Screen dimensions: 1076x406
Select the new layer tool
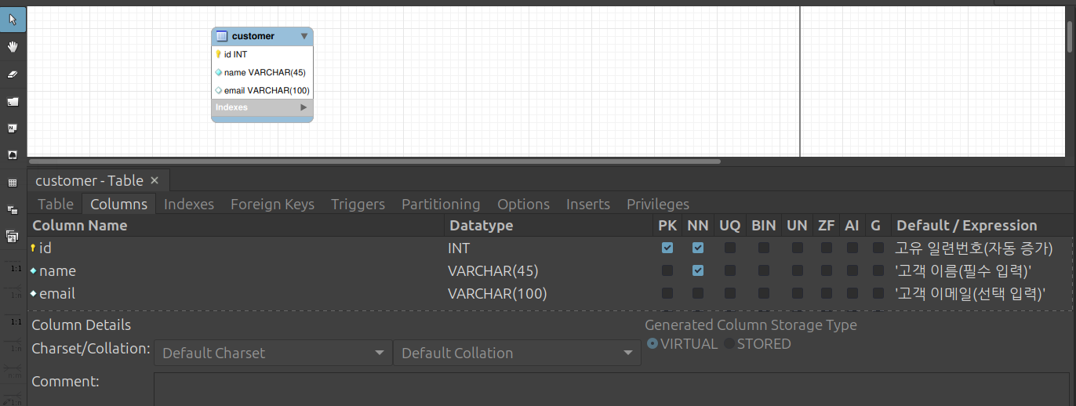pyautogui.click(x=13, y=101)
